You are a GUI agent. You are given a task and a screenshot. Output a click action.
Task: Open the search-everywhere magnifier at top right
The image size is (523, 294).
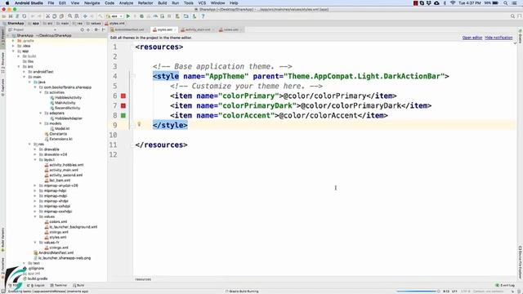[512, 16]
